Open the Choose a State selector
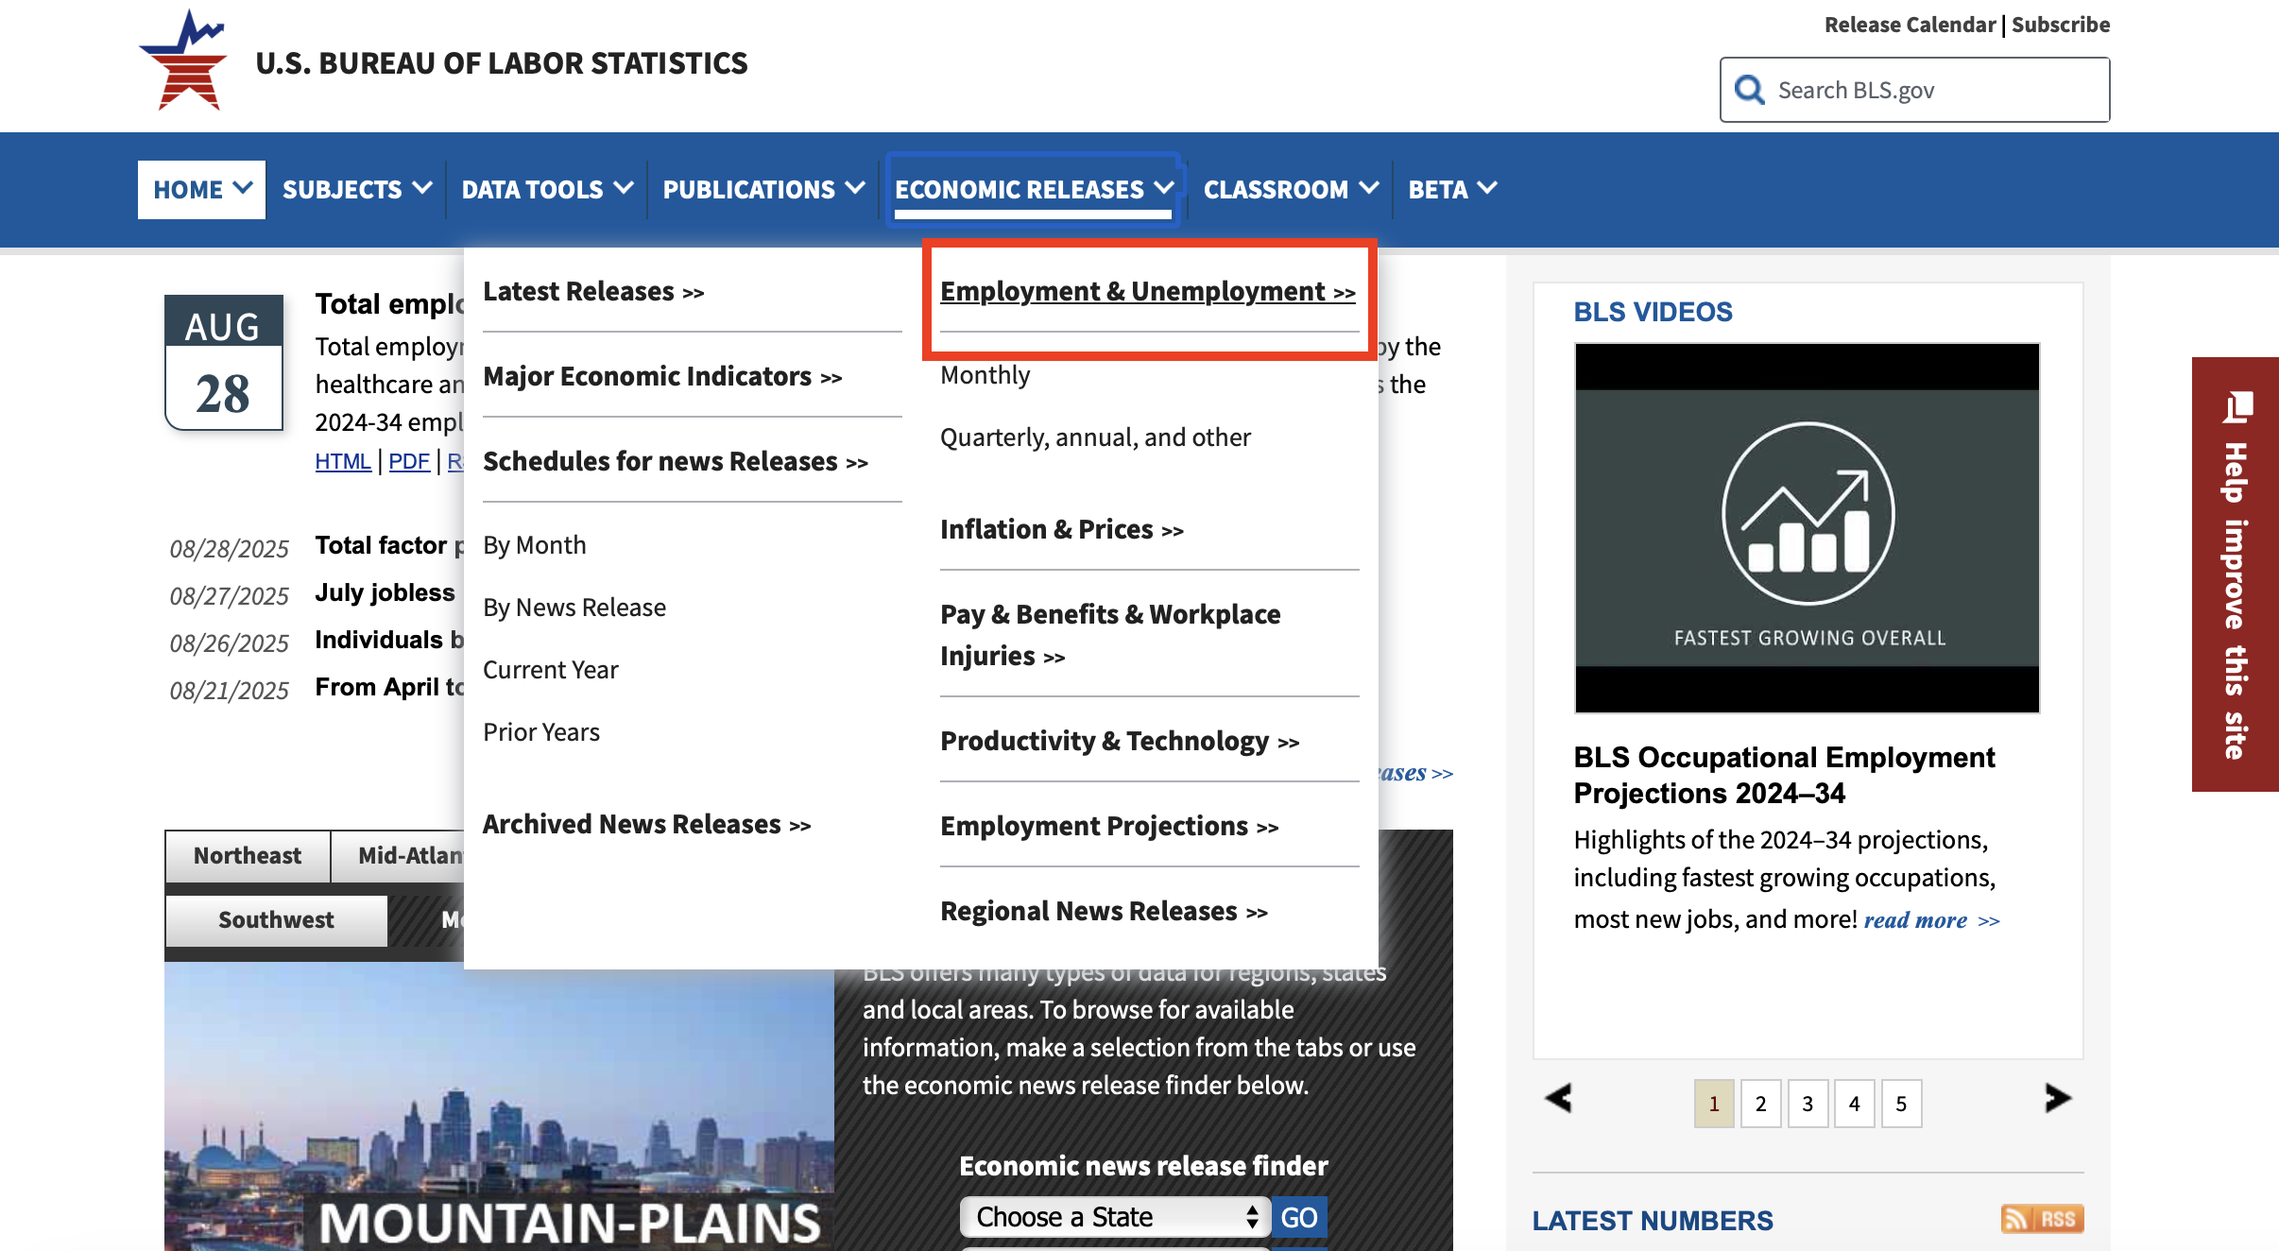This screenshot has width=2279, height=1251. 1115,1217
